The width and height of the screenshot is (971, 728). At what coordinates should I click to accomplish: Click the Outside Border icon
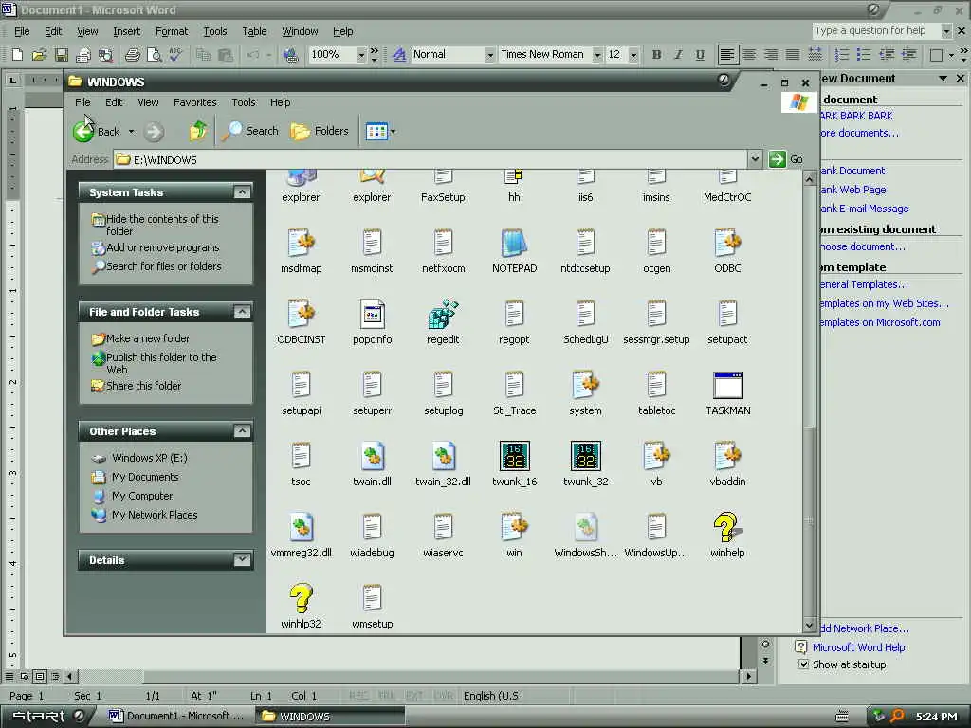(x=936, y=55)
